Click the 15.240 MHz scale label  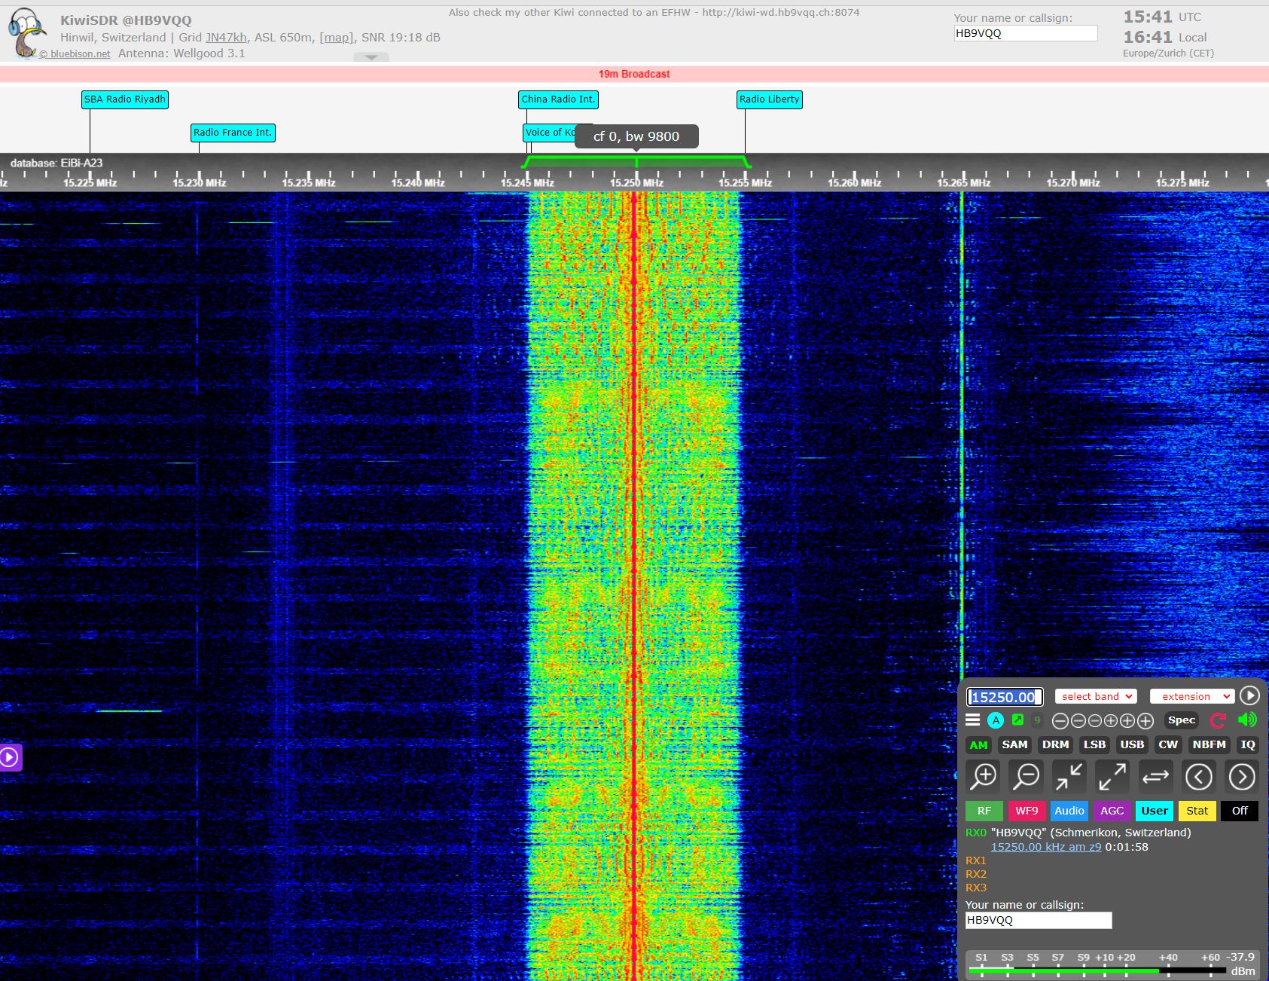click(x=418, y=182)
